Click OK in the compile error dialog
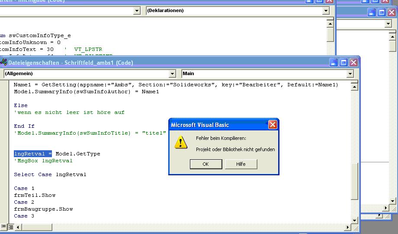398x234 pixels. (x=206, y=164)
